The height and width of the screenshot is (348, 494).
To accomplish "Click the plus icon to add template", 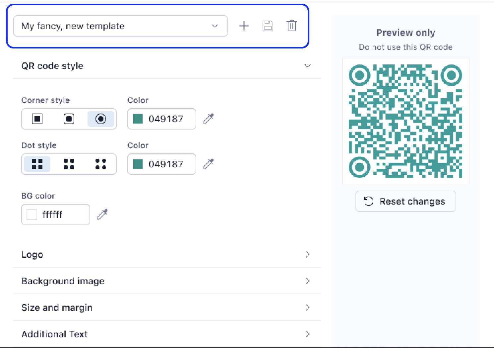I will [x=244, y=26].
